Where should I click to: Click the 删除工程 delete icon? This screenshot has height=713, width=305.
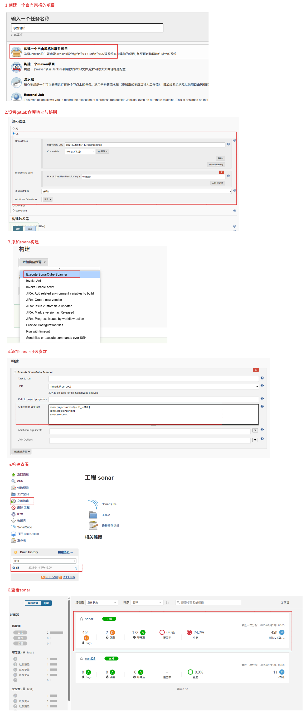pos(13,508)
